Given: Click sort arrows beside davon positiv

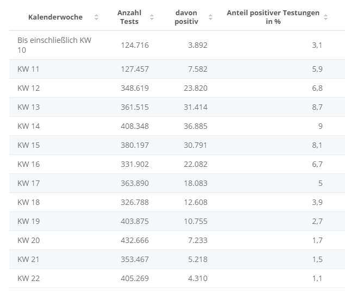Looking at the screenshot, I should (210, 17).
